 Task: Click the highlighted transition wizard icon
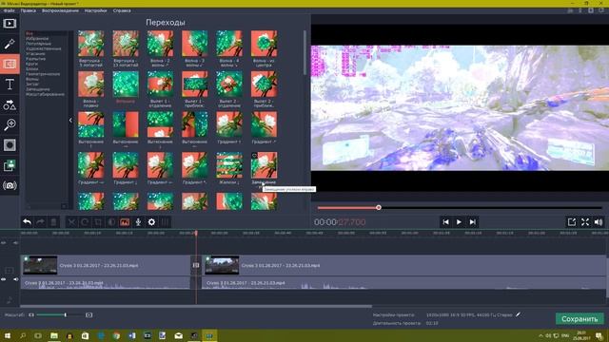[125, 221]
